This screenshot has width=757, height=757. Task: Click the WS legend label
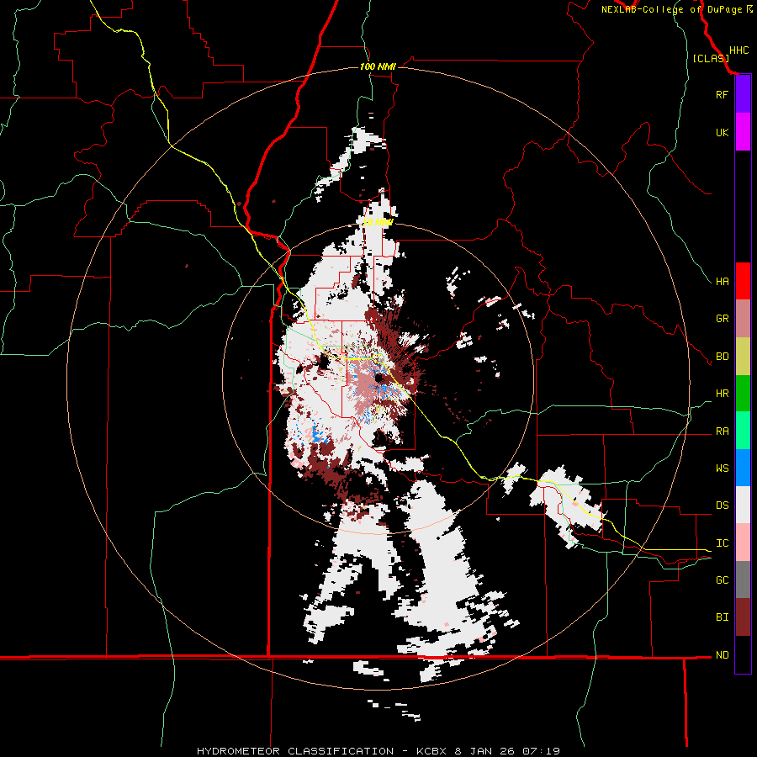(x=722, y=468)
